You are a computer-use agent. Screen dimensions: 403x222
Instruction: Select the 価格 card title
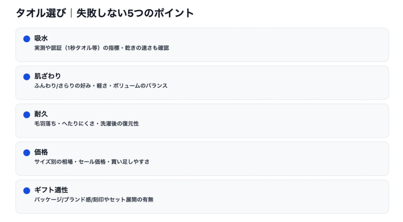(x=41, y=152)
